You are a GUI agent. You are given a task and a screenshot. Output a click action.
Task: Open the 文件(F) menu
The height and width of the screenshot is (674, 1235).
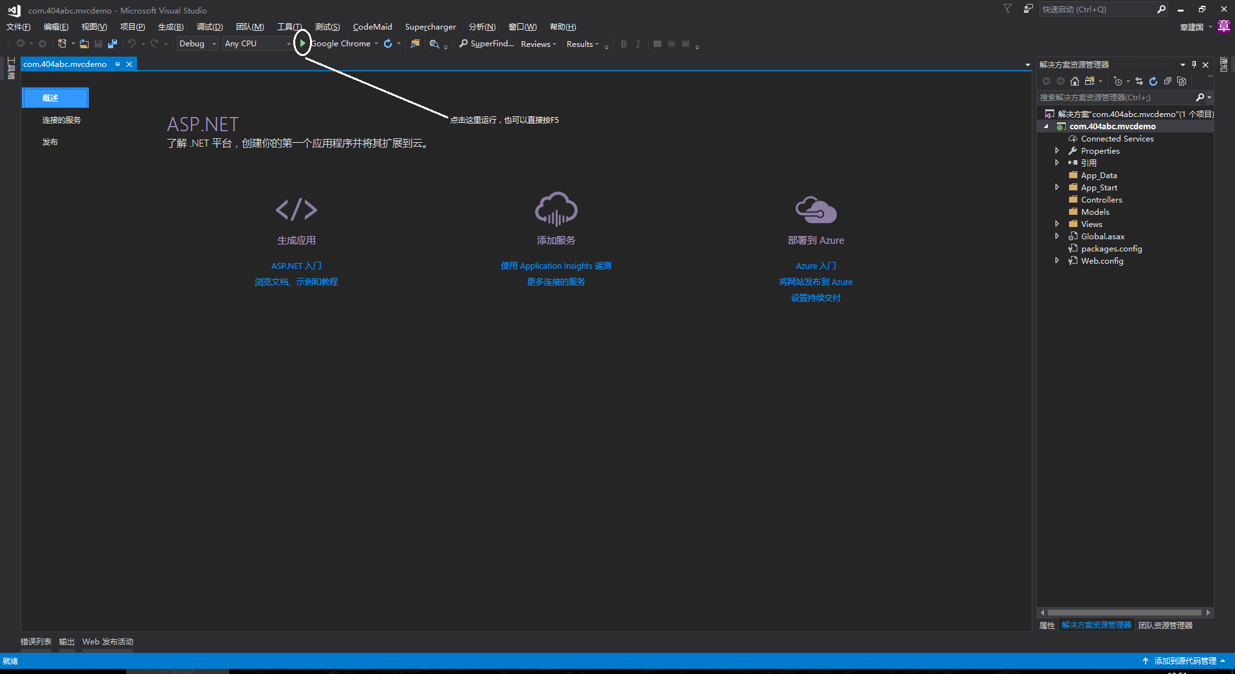[19, 27]
